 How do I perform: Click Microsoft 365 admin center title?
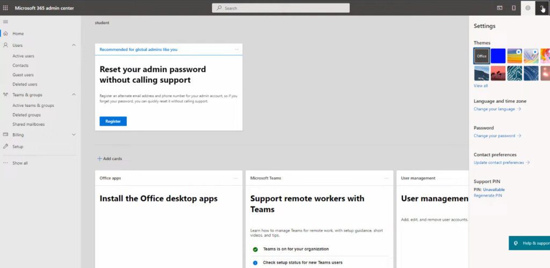[44, 8]
